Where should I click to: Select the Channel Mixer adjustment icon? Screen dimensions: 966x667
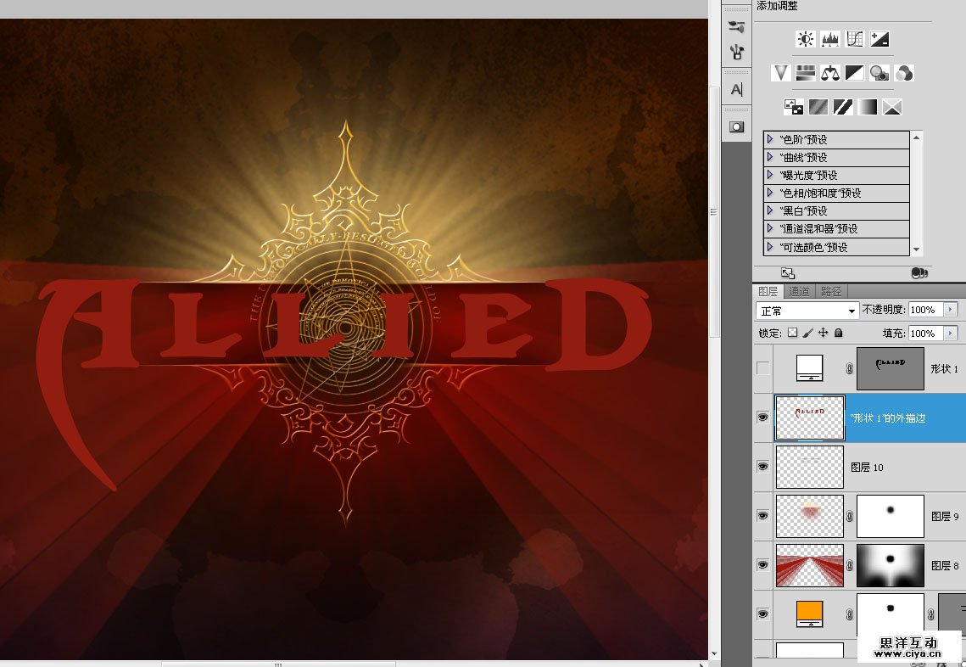pos(904,74)
